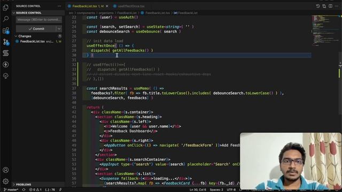Open timeline history icon in editor toolbar
Screen dimensions: 342x192
318,6
